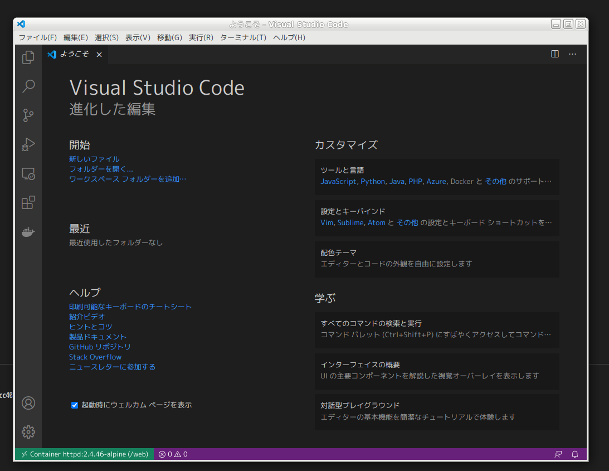Open the ターミナル(T) menu
609x471 pixels.
pyautogui.click(x=243, y=37)
